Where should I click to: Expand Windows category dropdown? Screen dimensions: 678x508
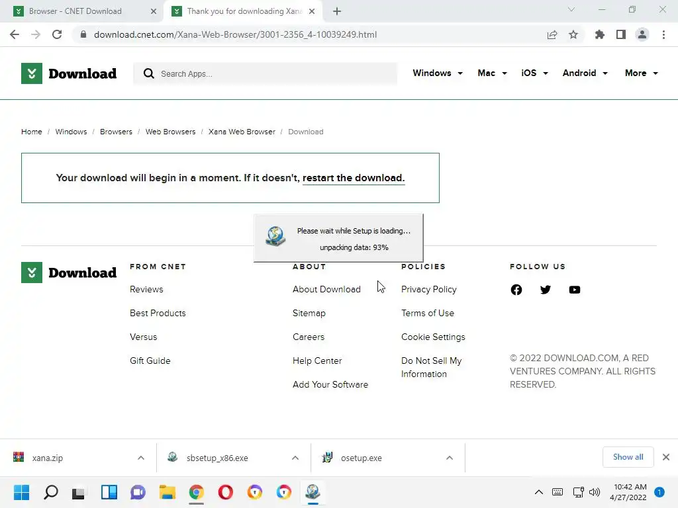438,73
